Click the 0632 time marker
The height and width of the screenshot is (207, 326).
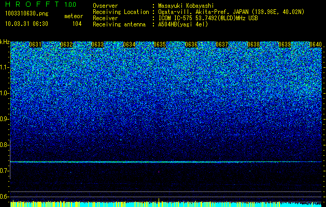[66, 45]
